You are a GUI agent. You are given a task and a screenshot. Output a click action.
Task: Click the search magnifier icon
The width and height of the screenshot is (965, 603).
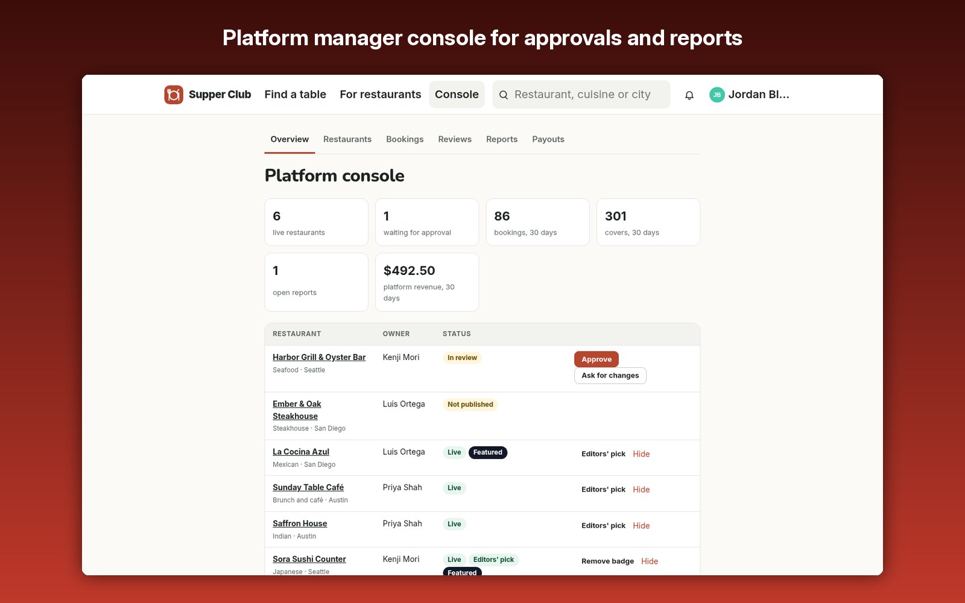(x=504, y=95)
